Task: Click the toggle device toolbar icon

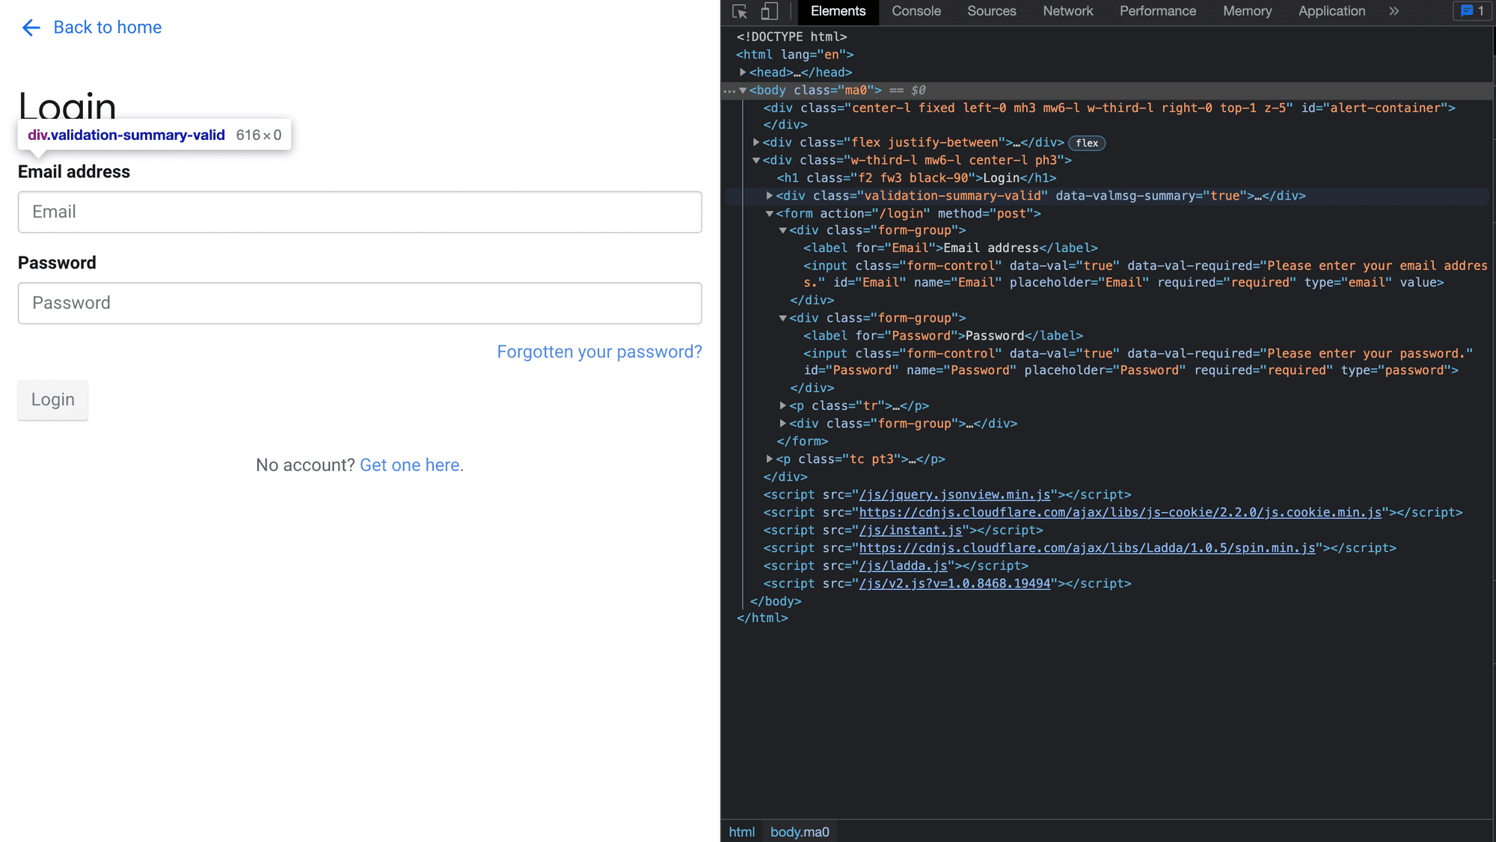Action: pyautogui.click(x=769, y=11)
